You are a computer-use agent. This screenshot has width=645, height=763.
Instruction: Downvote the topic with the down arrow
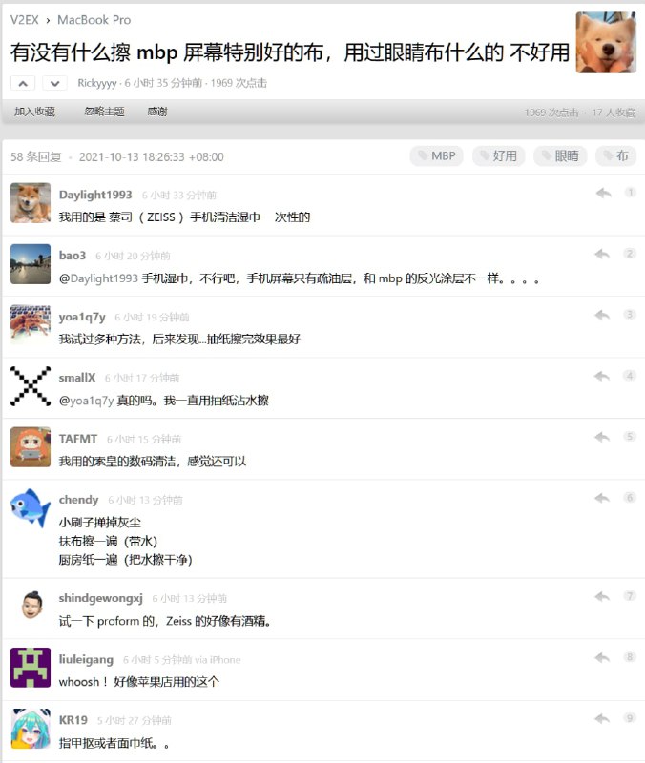point(54,83)
